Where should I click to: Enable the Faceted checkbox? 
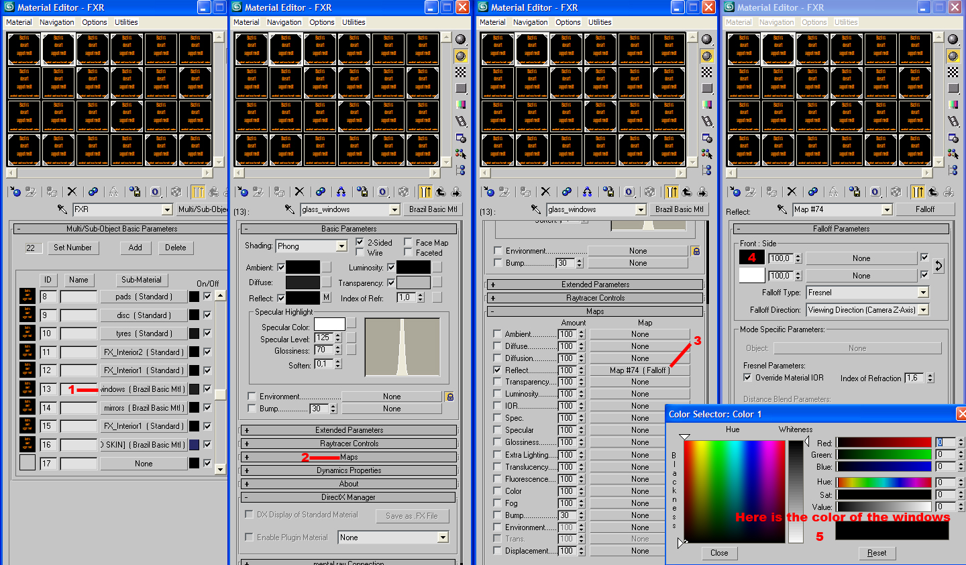pyautogui.click(x=409, y=253)
